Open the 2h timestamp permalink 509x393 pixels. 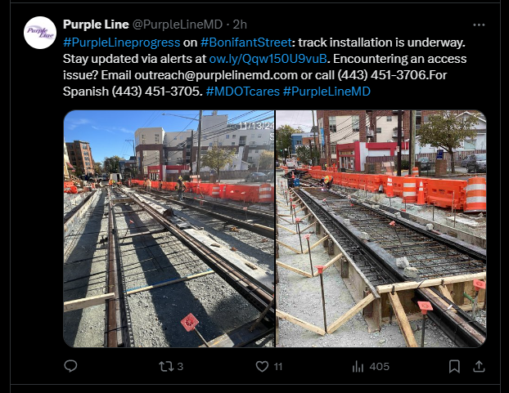point(240,25)
